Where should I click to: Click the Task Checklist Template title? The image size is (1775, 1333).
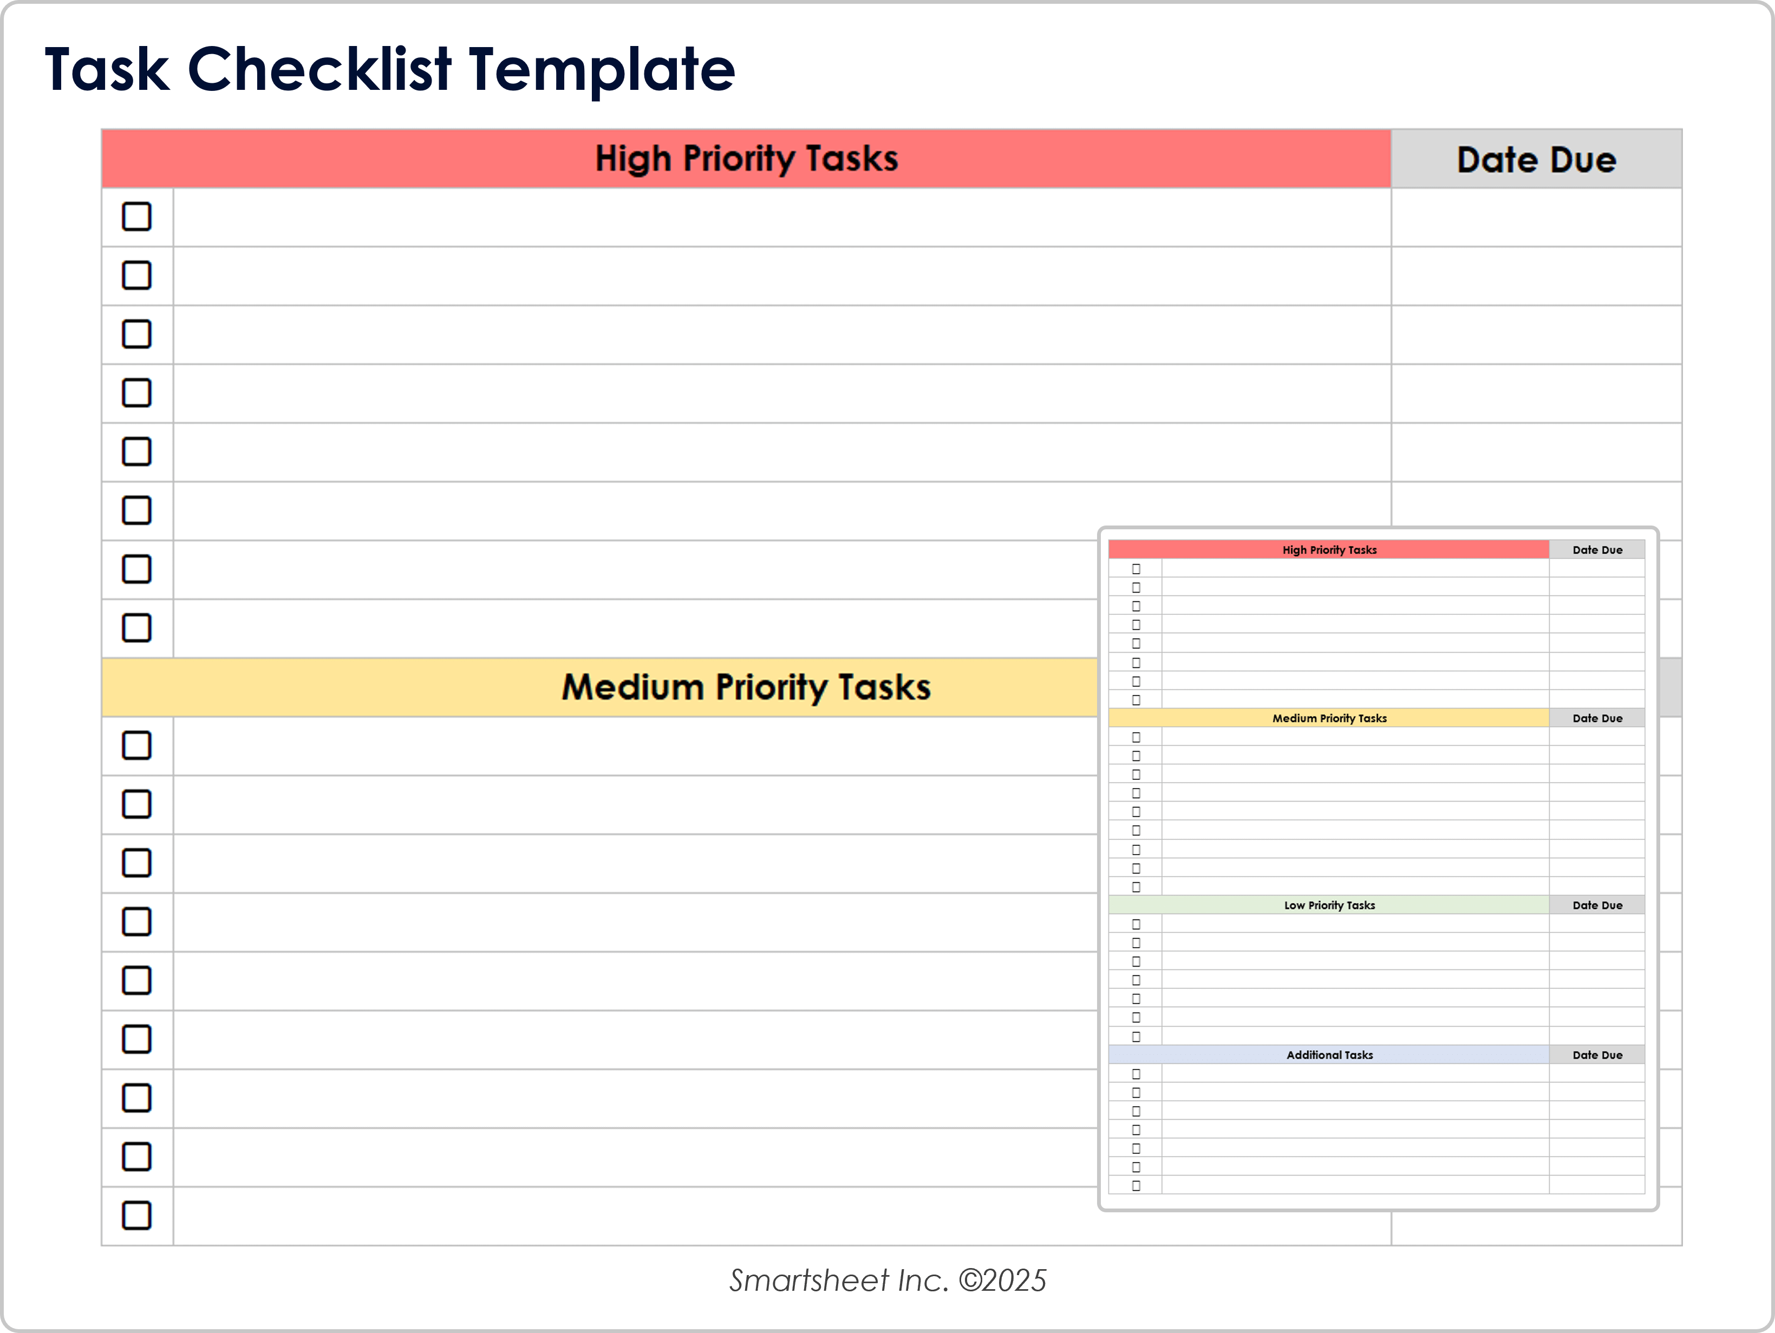click(x=390, y=69)
